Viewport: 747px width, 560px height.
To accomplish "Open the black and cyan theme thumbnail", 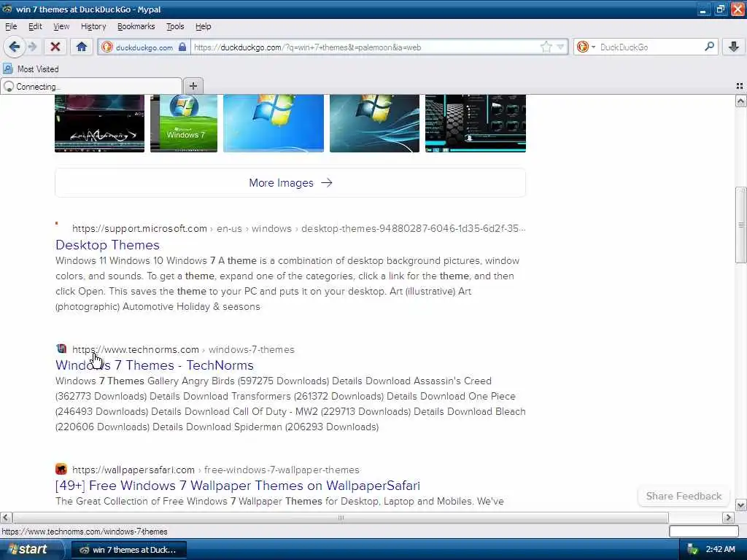I will pyautogui.click(x=476, y=123).
